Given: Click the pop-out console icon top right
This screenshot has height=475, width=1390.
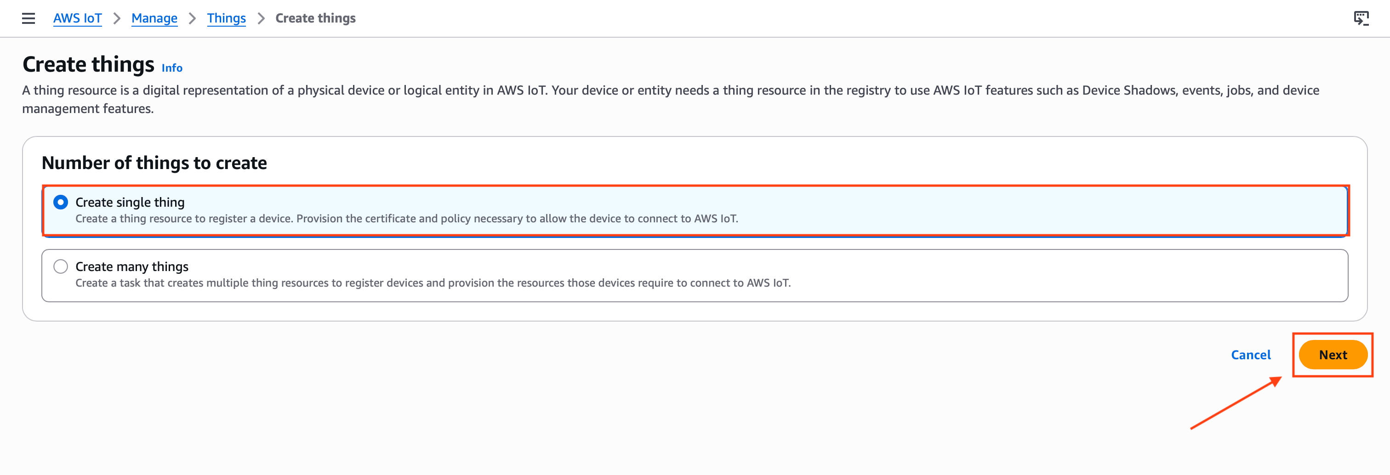Looking at the screenshot, I should pyautogui.click(x=1362, y=18).
